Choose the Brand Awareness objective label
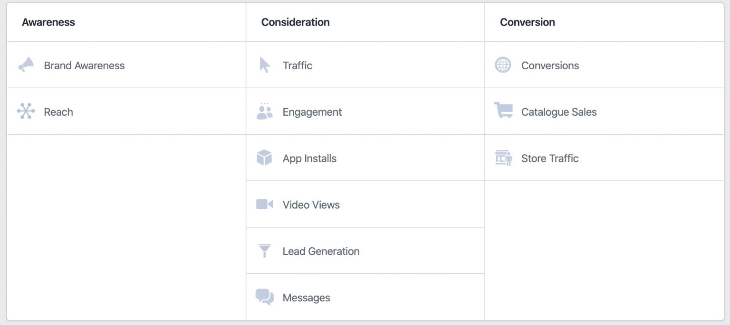This screenshot has height=325, width=730. coord(84,66)
